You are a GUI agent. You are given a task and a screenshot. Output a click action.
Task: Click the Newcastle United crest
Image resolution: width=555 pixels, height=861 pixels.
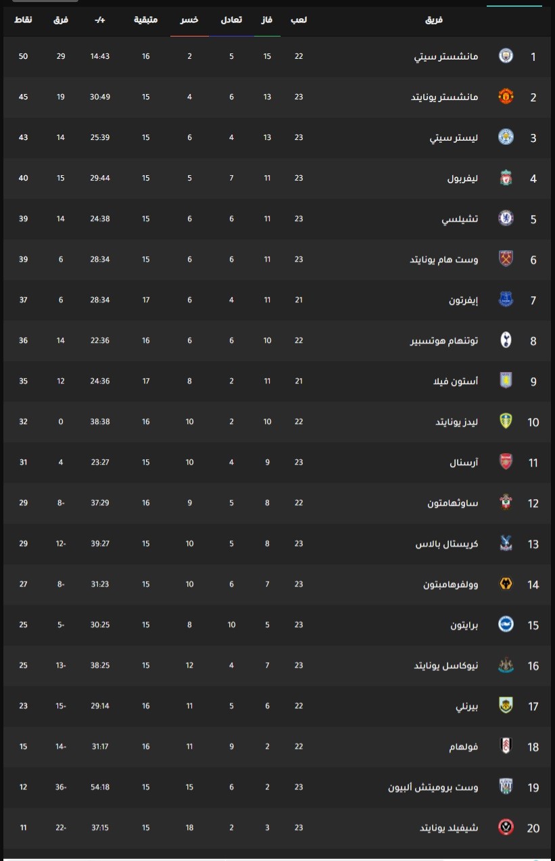click(506, 665)
